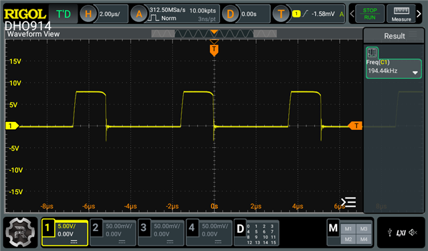Enable channel 4 display
Image resolution: width=428 pixels, height=251 pixels.
click(209, 232)
